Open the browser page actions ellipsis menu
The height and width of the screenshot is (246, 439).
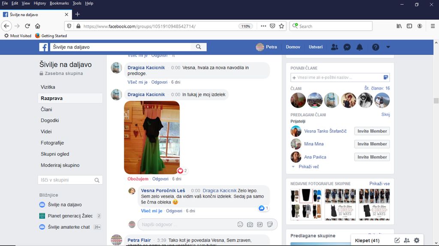coord(263,26)
